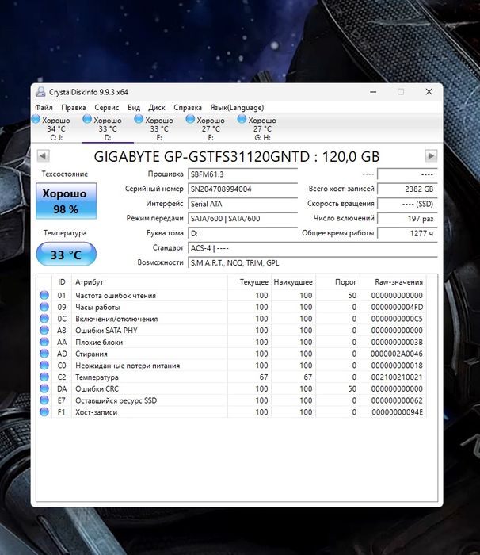
Task: Click status orb for attribute AD row
Action: pyautogui.click(x=44, y=354)
